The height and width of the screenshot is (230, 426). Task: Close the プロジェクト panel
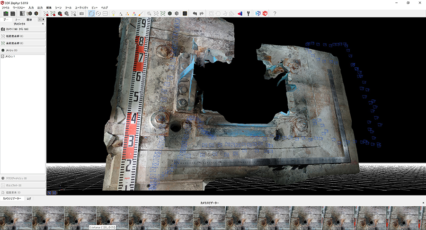pyautogui.click(x=43, y=24)
